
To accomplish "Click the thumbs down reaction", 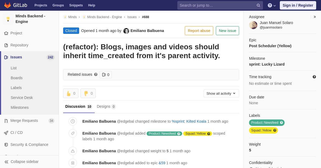I will click(x=88, y=93).
